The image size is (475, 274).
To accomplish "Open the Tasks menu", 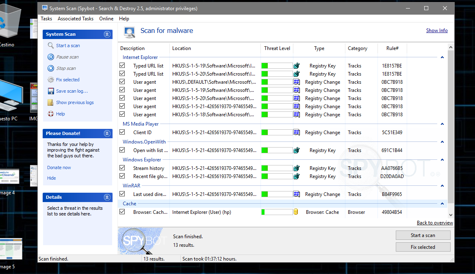I will pyautogui.click(x=46, y=18).
